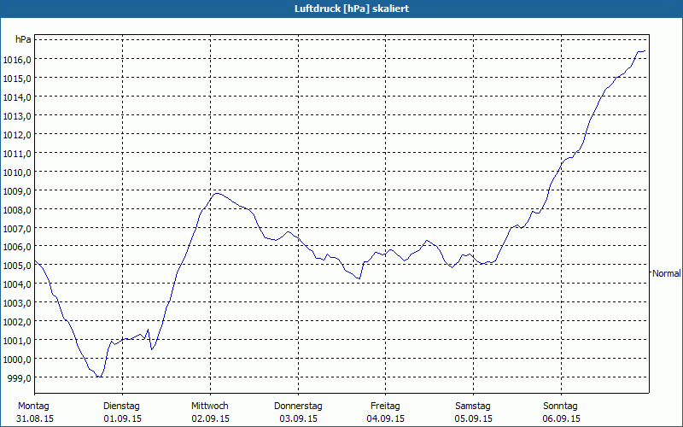Select the 'Montag' day label
Image resolution: width=683 pixels, height=427 pixels.
click(33, 407)
